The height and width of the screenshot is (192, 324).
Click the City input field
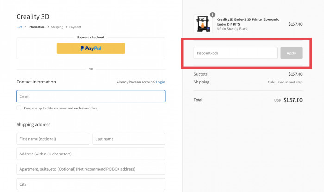[91, 184]
